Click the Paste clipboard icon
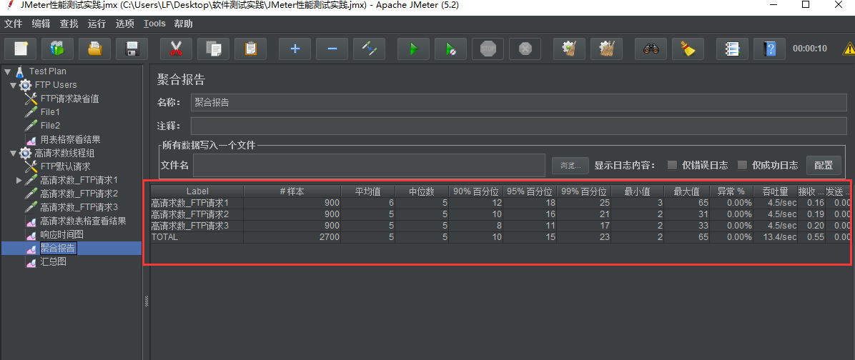Screen dimensions: 855x360 pyautogui.click(x=250, y=49)
